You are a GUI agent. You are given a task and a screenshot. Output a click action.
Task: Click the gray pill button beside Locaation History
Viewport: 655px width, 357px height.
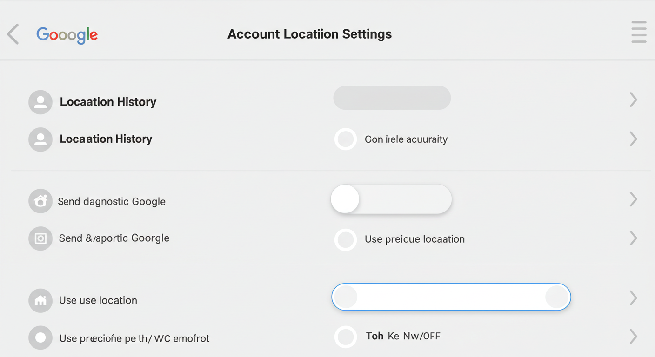(392, 98)
